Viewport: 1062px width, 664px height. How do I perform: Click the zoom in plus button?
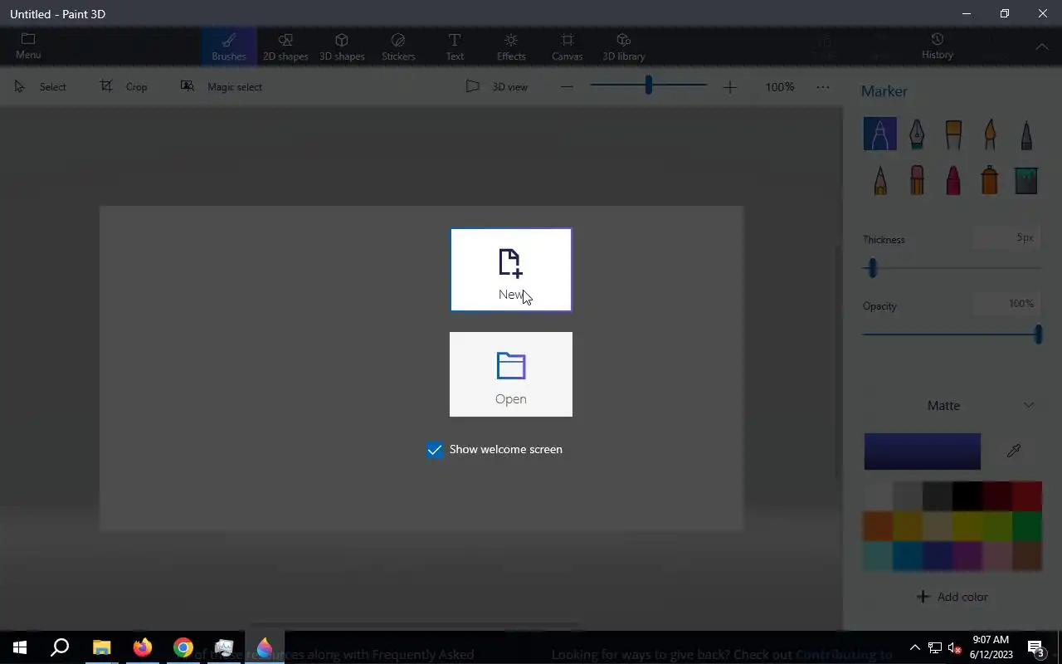(x=729, y=86)
